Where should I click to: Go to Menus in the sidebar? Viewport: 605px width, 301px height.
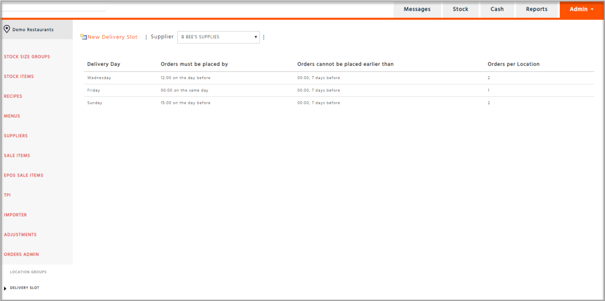(x=12, y=116)
